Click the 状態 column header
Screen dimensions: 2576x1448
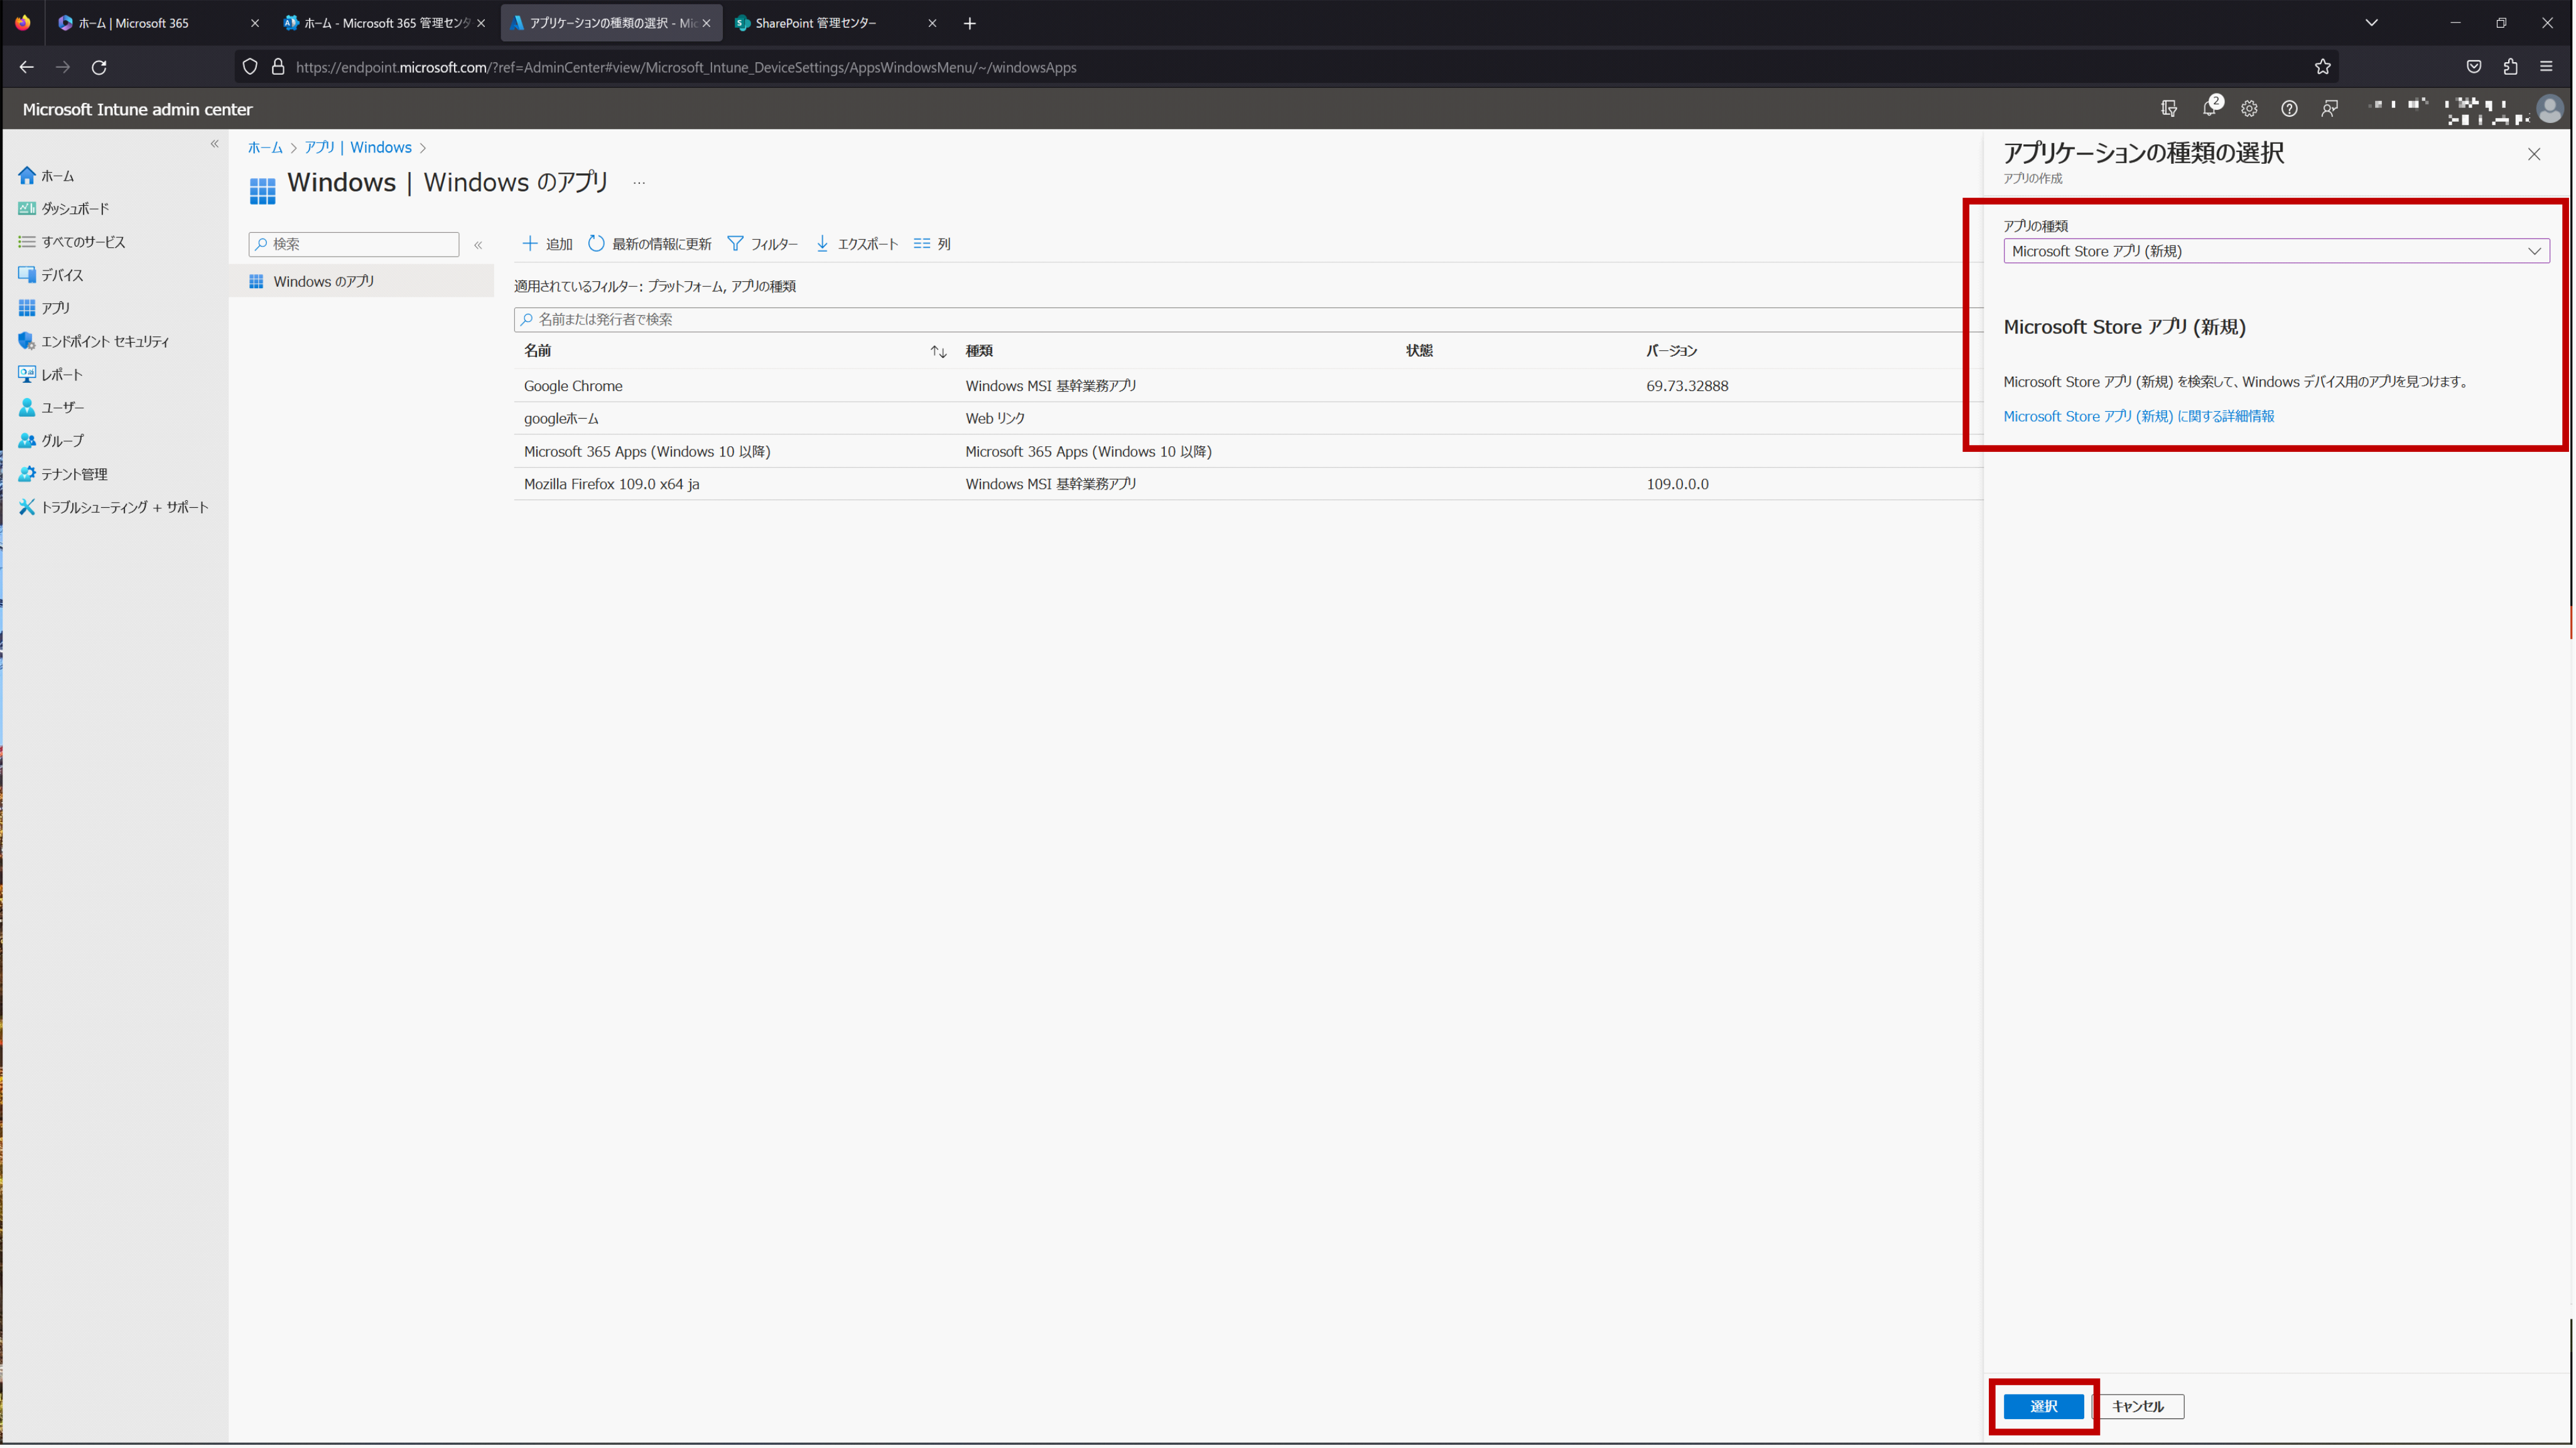coord(1418,351)
